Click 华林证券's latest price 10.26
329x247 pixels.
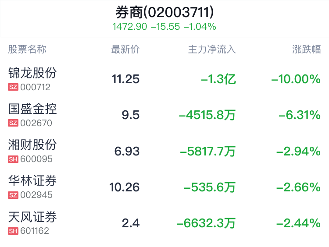point(125,187)
